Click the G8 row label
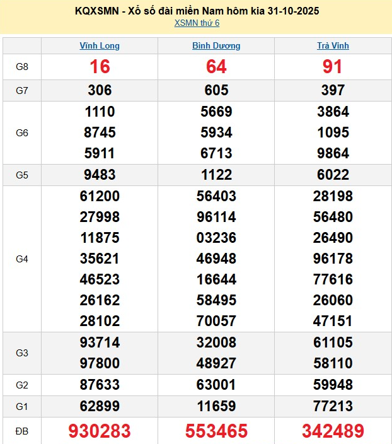The width and height of the screenshot is (392, 444). coord(22,67)
